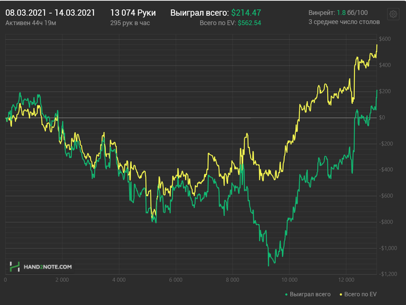Click the '295 рук в час' text
406x305 pixels.
130,23
